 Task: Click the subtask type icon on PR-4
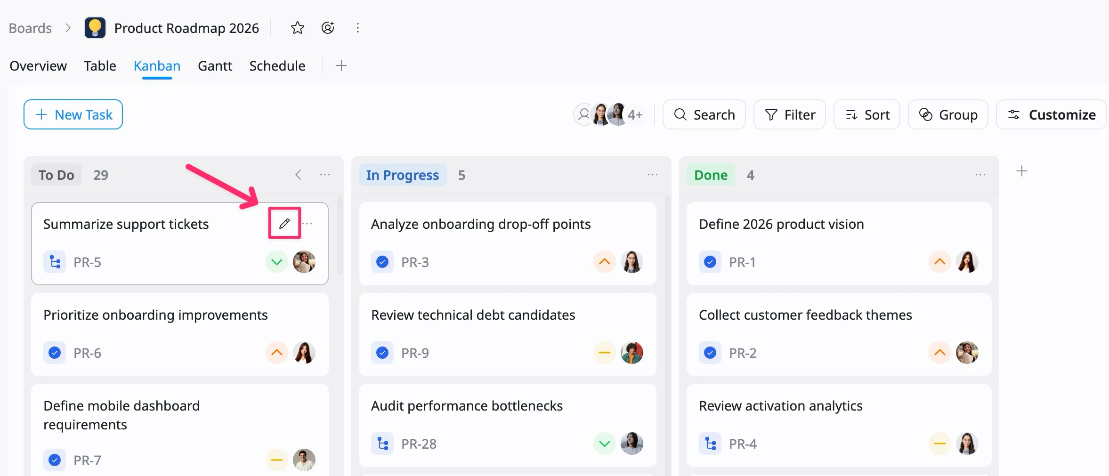tap(710, 444)
